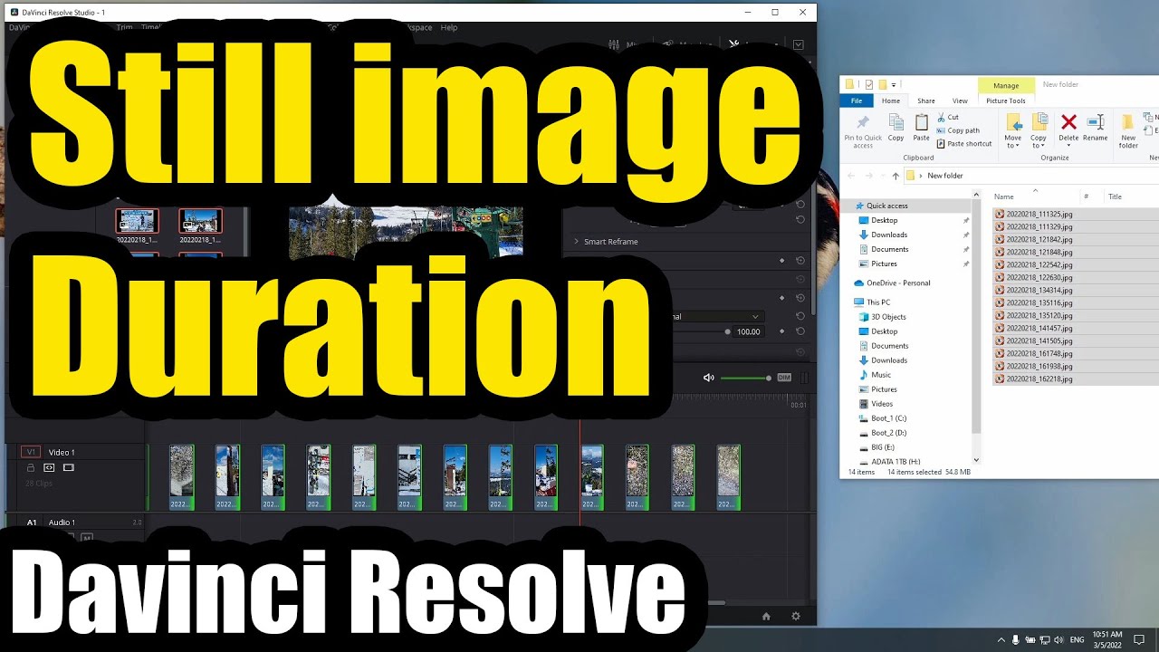Select the last clip on Video 1 track
Screen dimensions: 1159x652
tap(729, 477)
